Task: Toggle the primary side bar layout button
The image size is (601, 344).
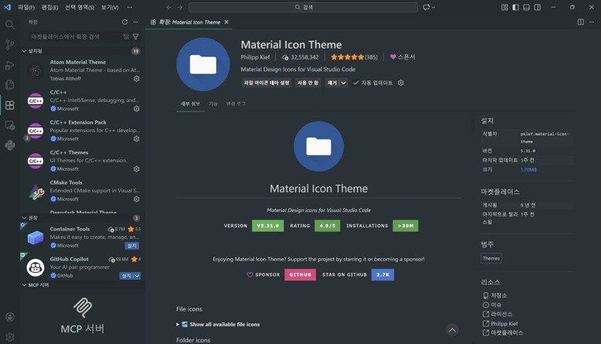Action: (515, 7)
